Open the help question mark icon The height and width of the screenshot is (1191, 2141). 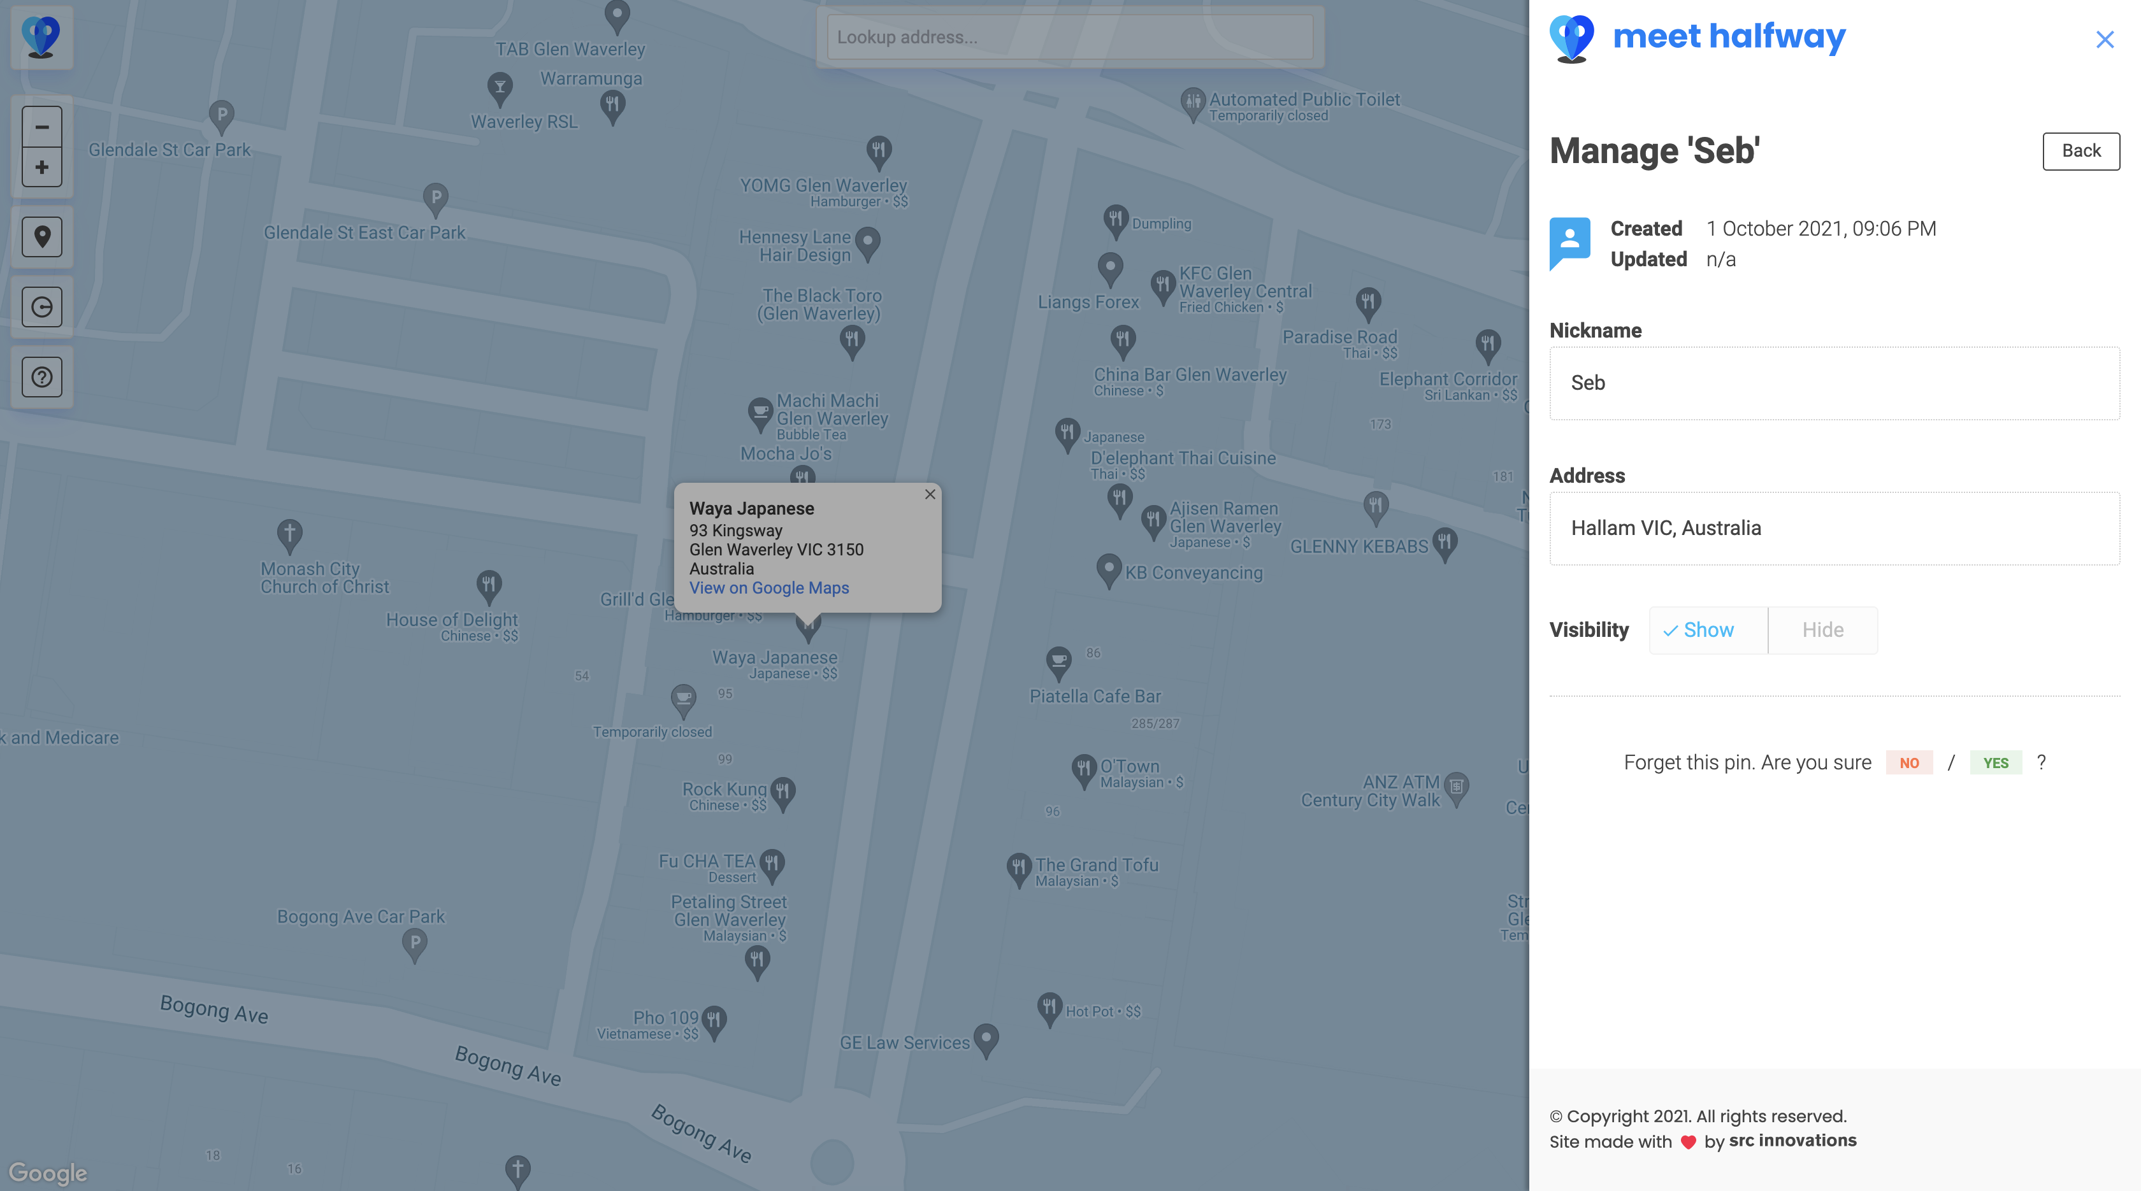41,377
